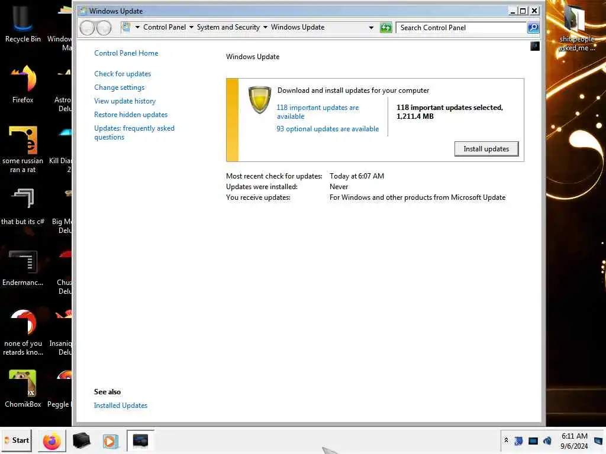Open 93 optional updates are available link
Image resolution: width=606 pixels, height=454 pixels.
328,129
